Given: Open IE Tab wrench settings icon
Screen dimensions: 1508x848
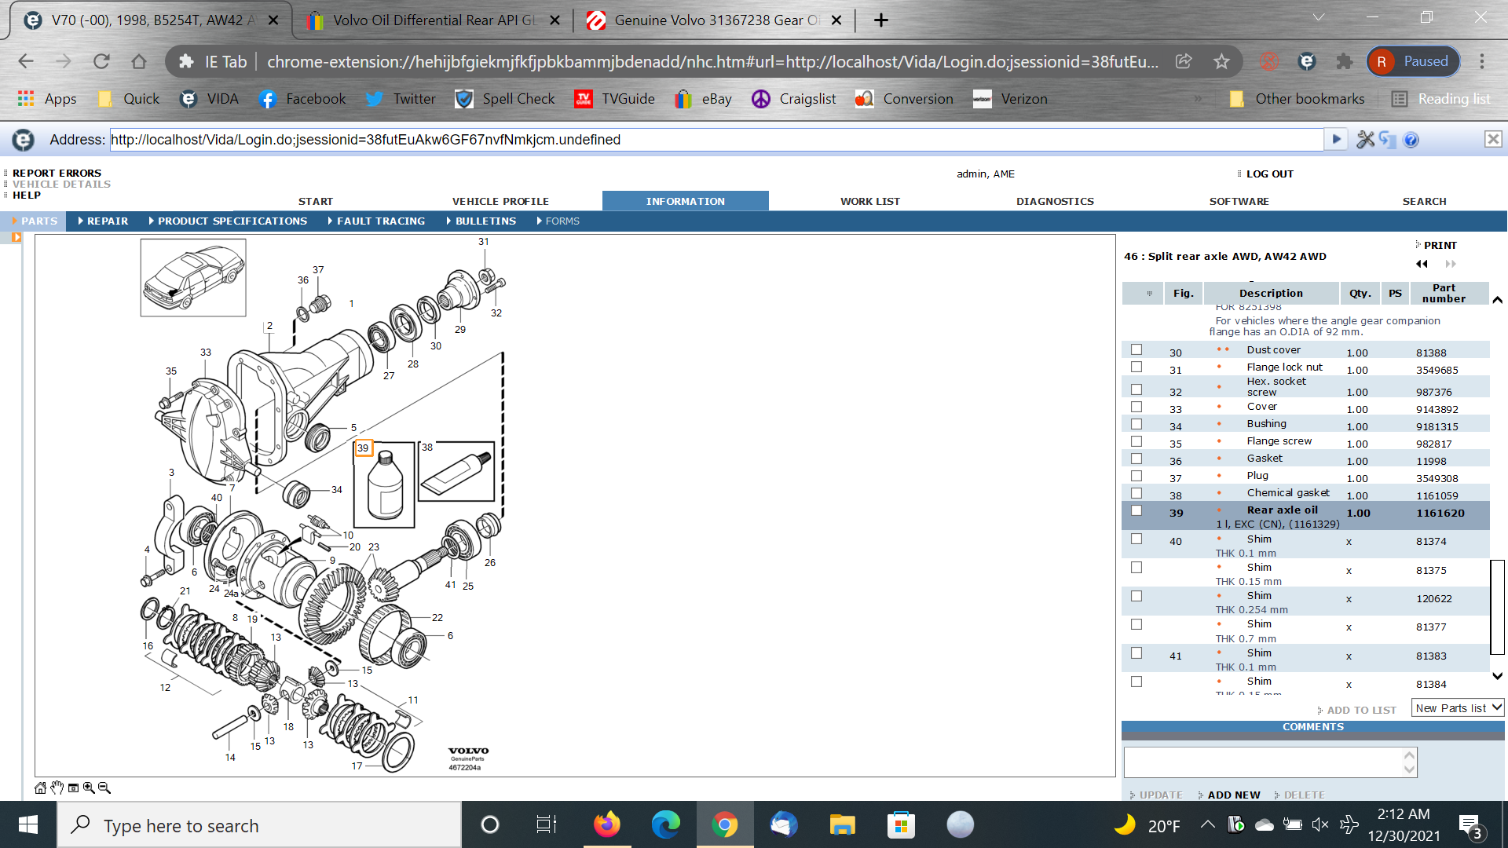Looking at the screenshot, I should coord(1365,140).
